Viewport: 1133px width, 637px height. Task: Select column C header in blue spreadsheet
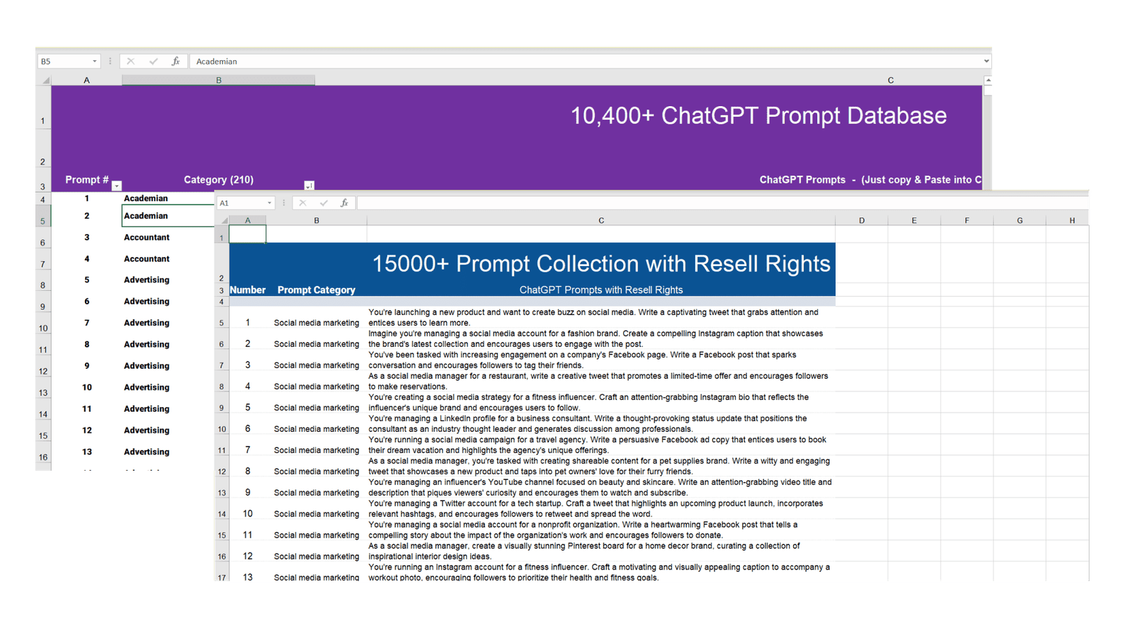[601, 220]
